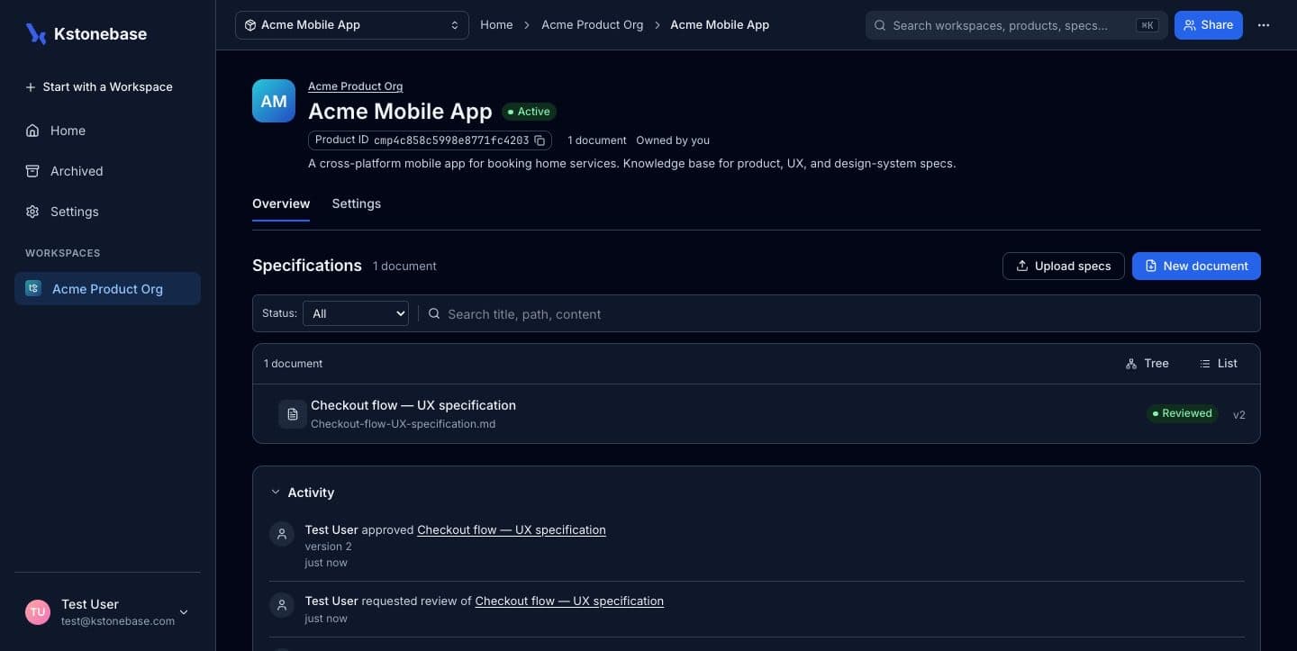The height and width of the screenshot is (651, 1297).
Task: Click the Active status badge
Action: click(529, 112)
